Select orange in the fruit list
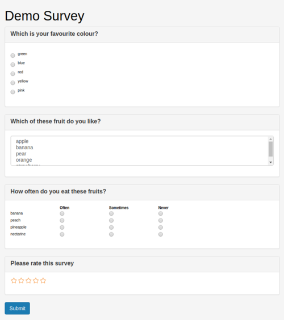This screenshot has height=320, width=284. coord(24,160)
